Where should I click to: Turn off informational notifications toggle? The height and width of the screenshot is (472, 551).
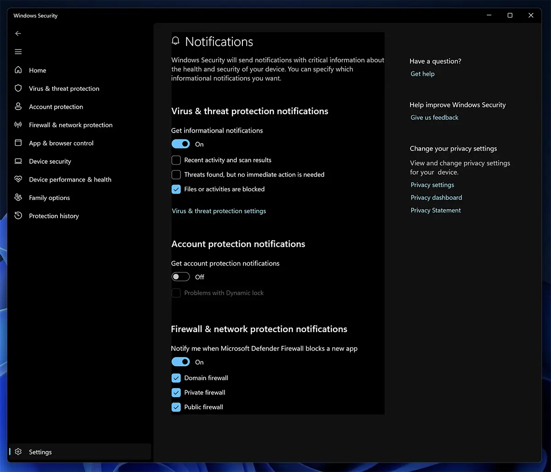[180, 144]
